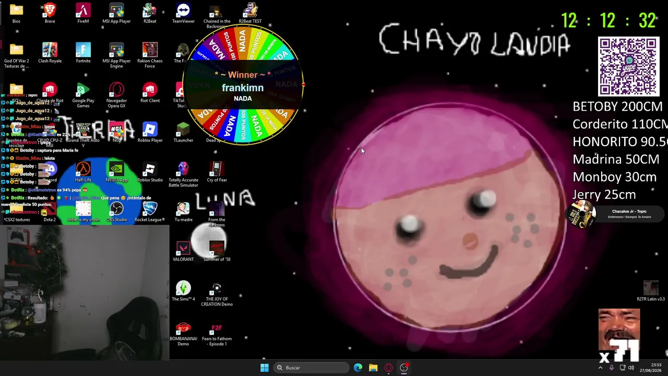This screenshot has height=376, width=668.
Task: Open the NVIDIA App desktop shortcut
Action: point(116,172)
